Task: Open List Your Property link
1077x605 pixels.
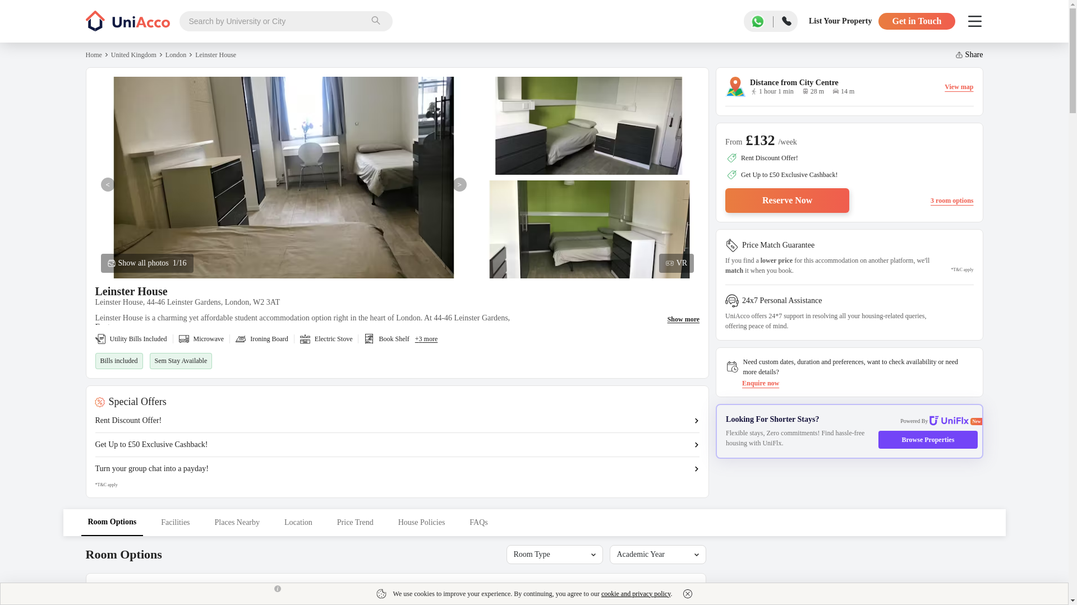Action: click(840, 21)
